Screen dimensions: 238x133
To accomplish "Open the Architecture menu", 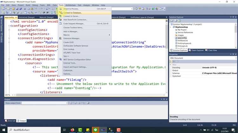I will click(70, 5).
